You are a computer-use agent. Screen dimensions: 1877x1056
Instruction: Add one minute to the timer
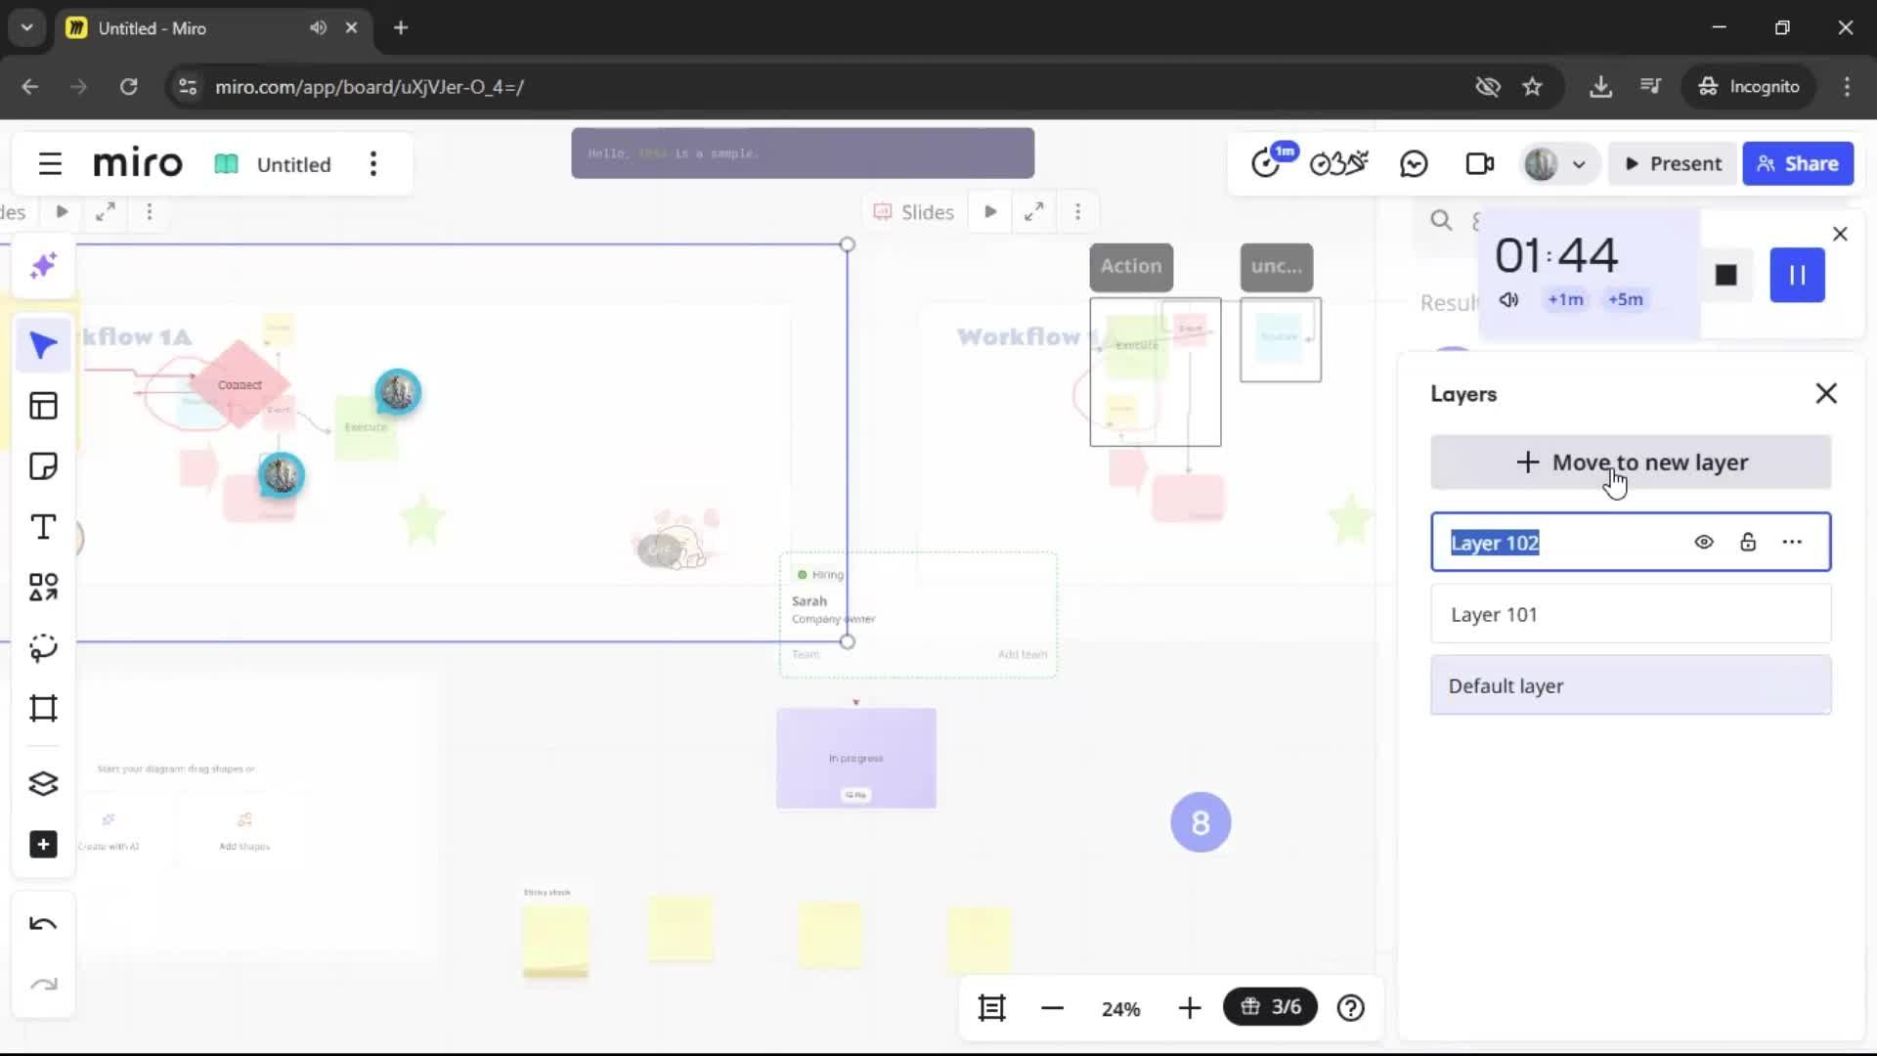coord(1565,299)
